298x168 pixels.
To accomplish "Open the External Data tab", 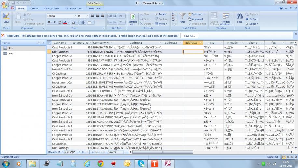I will tap(51, 8).
